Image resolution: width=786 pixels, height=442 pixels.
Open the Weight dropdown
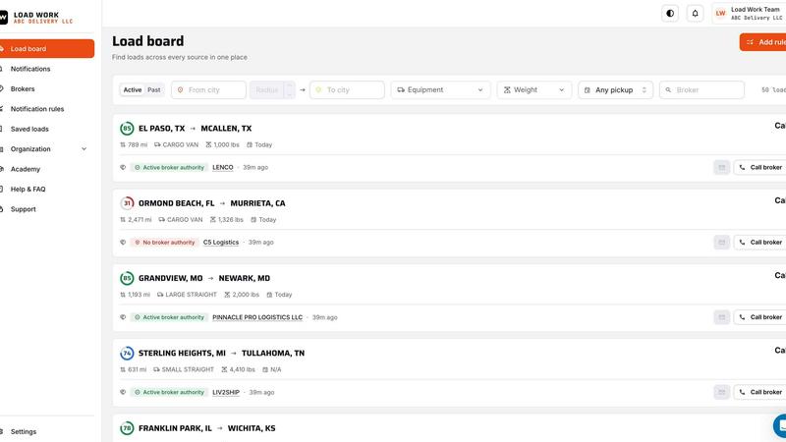533,89
